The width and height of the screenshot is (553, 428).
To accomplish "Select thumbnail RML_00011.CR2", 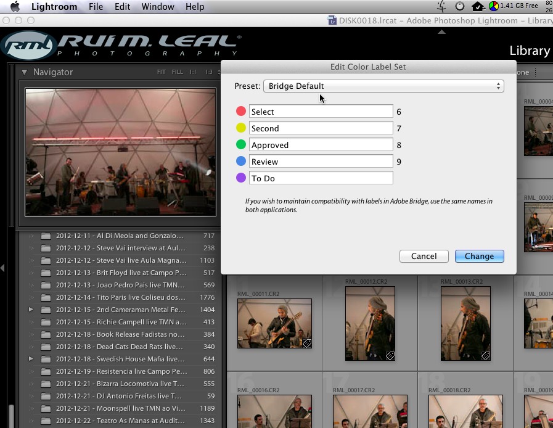I will pyautogui.click(x=274, y=323).
